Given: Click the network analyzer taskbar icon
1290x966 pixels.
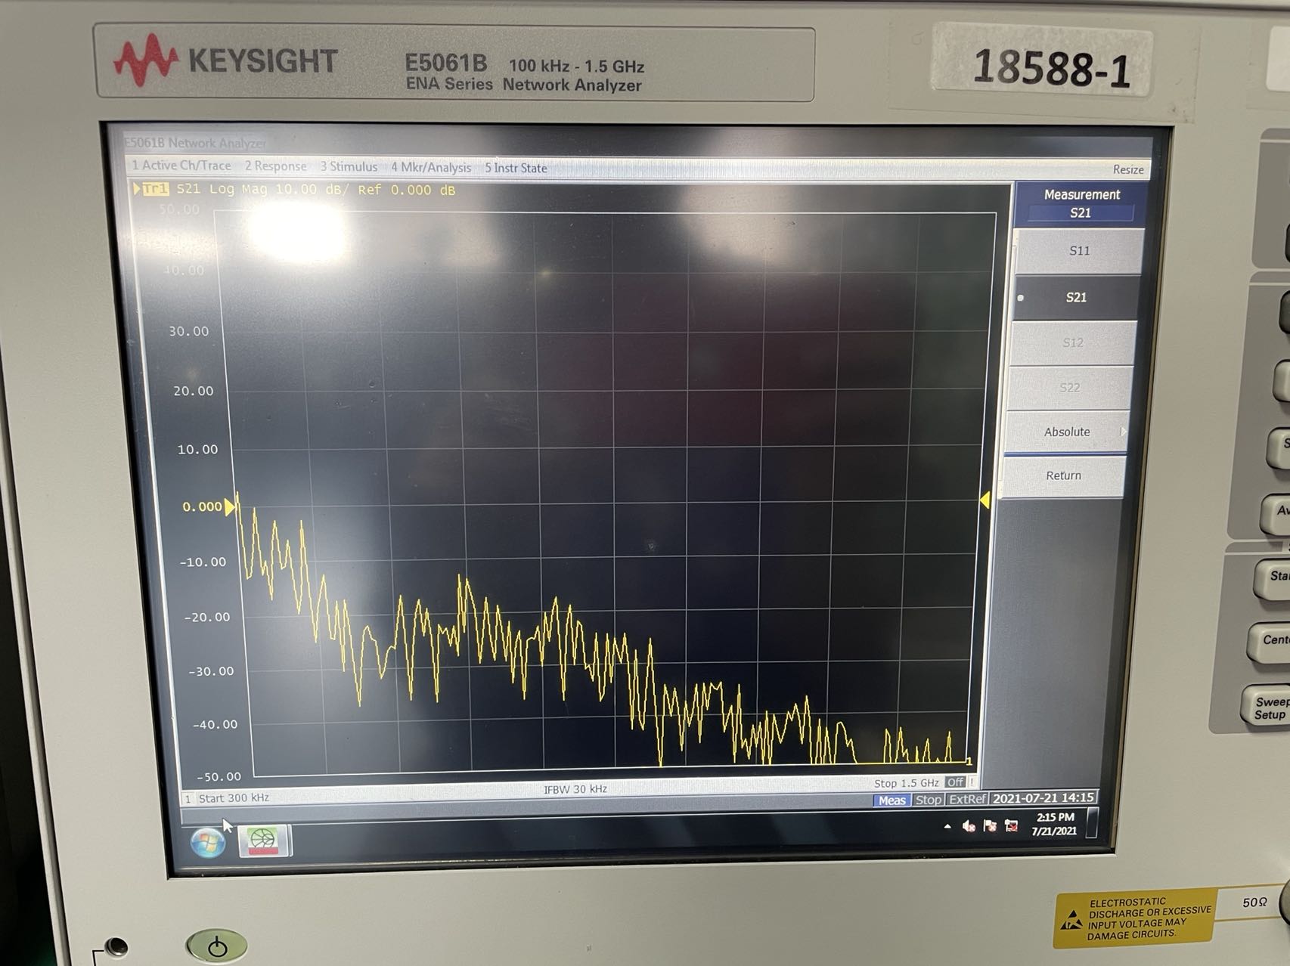Looking at the screenshot, I should (x=264, y=841).
